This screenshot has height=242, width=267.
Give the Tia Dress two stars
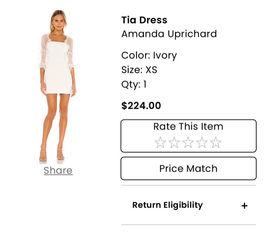pyautogui.click(x=174, y=143)
